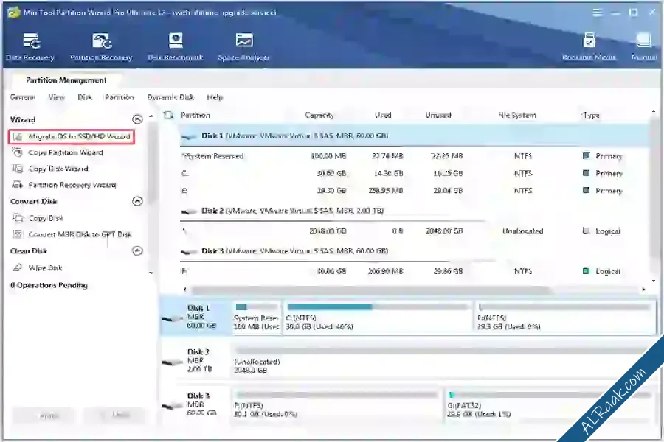Click partition list vertical scroll-down arrow
Viewport: 664px width, 442px height.
pos(654,281)
